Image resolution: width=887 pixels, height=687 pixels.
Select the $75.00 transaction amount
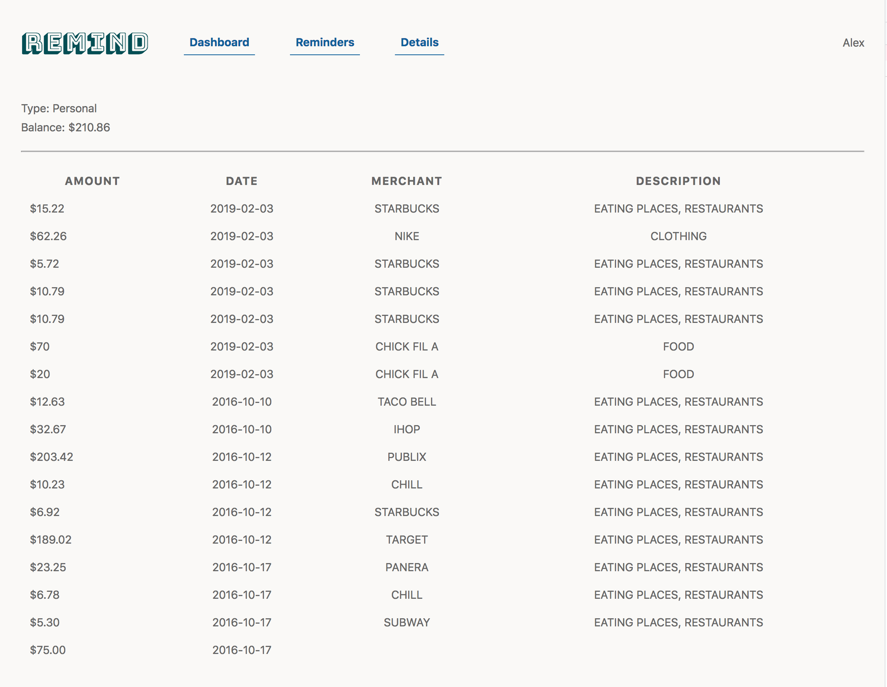[48, 650]
